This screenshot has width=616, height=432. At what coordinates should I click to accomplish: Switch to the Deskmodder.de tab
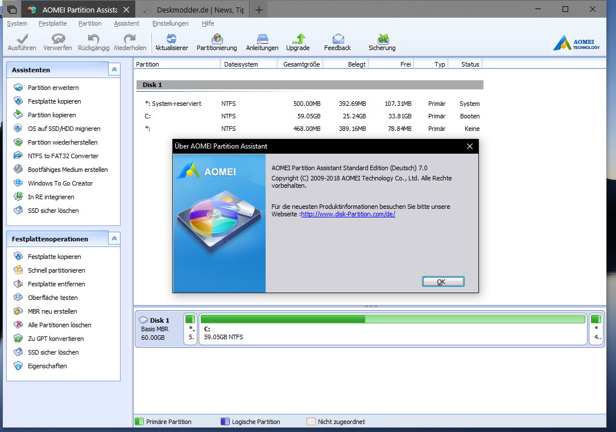pos(193,10)
